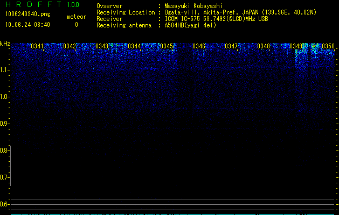Image resolution: width=339 pixels, height=215 pixels.
Task: Click the 1.1 frequency axis label
Action: coord(4,70)
